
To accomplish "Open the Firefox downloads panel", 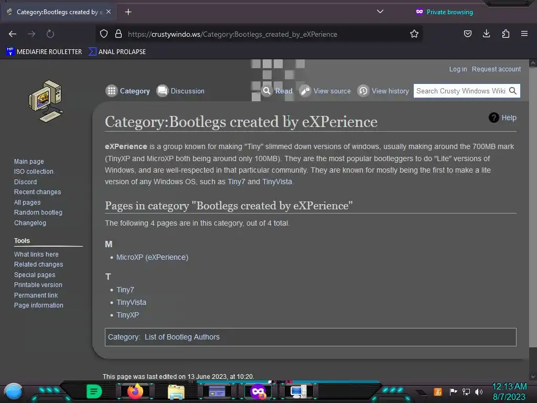I will 486,34.
